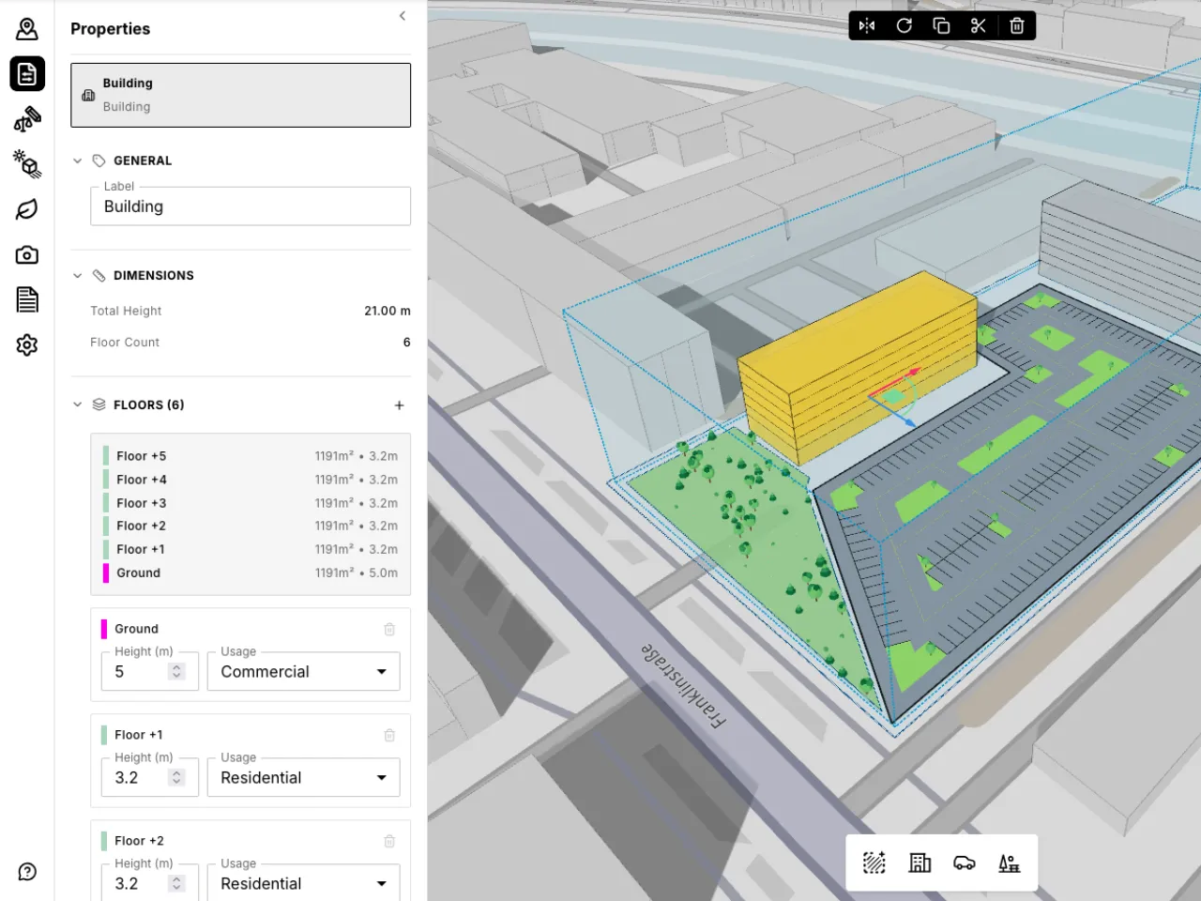Viewport: 1201px width, 901px height.
Task: Click the move gizmo on the building
Action: [895, 397]
